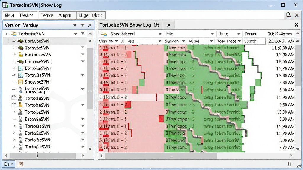Open the Lilge menu
The width and height of the screenshot is (303, 170).
pos(83,15)
